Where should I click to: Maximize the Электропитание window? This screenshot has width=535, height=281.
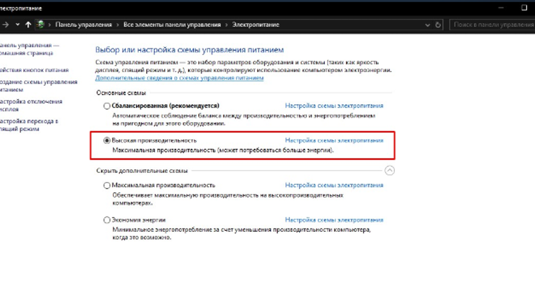coord(524,8)
